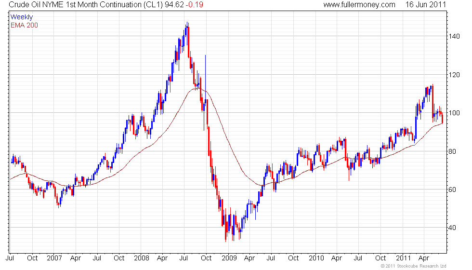This screenshot has height=270, width=472.
Task: Click the '2007' year label on time axis
Action: coord(54,258)
